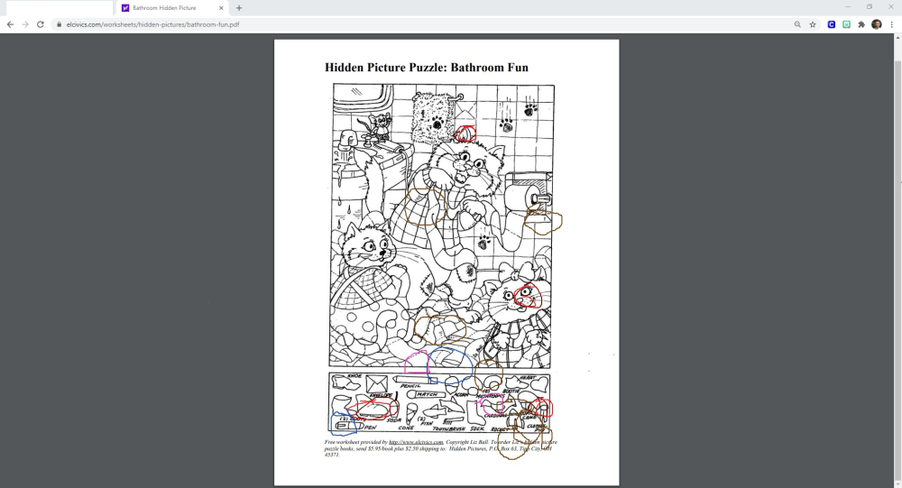The image size is (902, 488).
Task: Open the Extensions puzzle piece menu
Action: (861, 24)
